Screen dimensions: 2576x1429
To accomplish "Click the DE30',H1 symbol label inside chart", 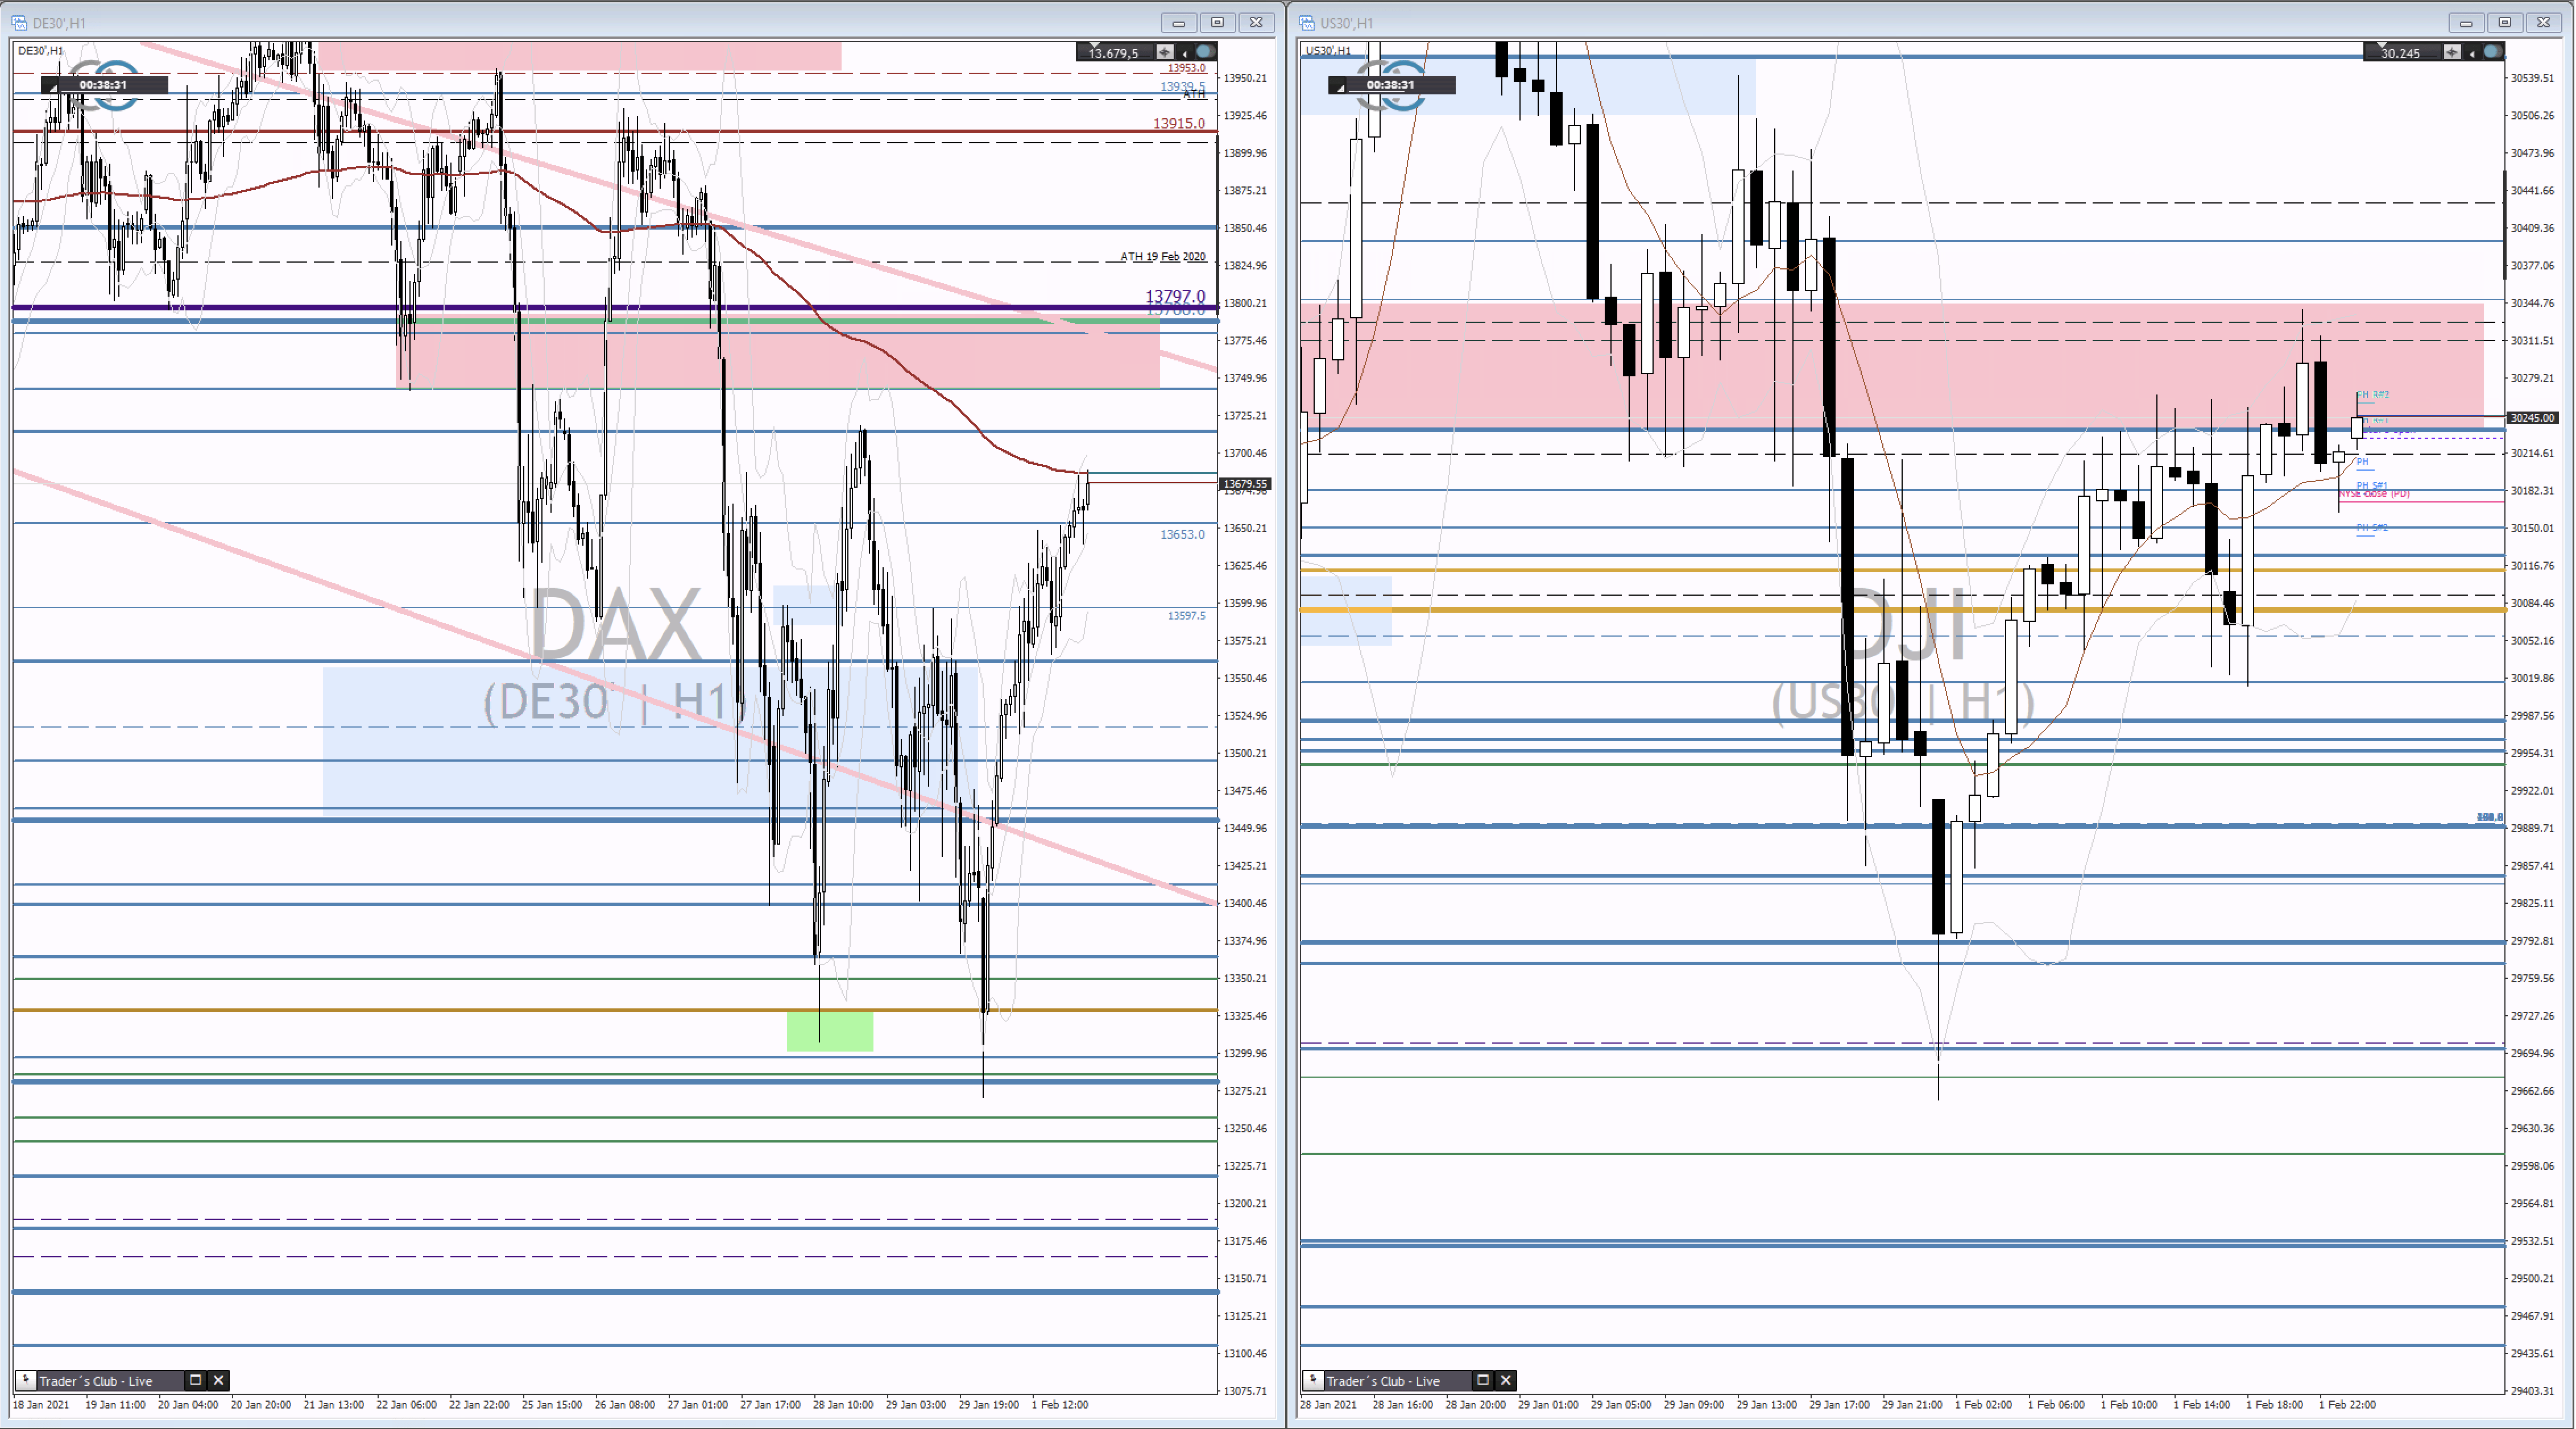I will click(41, 51).
